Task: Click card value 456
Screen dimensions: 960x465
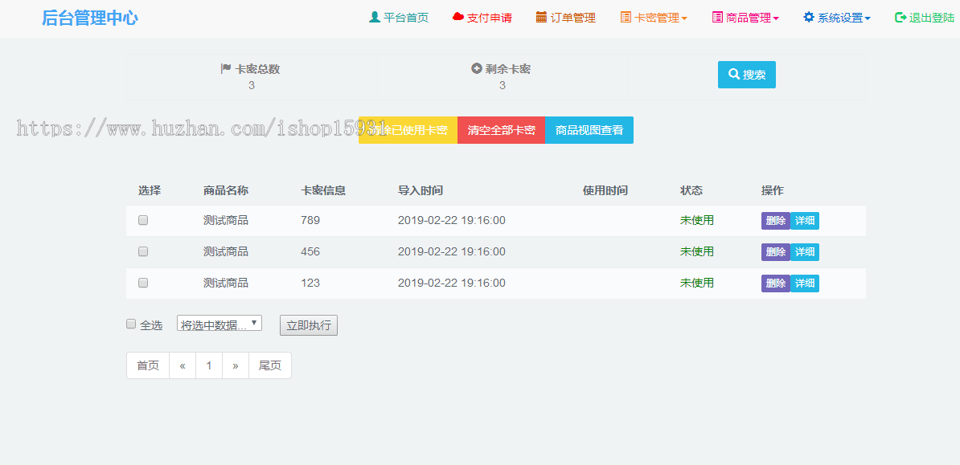Action: coord(310,251)
